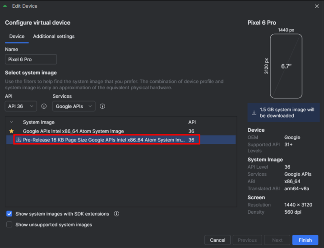The height and width of the screenshot is (248, 324).
Task: Open the API 36 dropdown
Action: coord(21,106)
